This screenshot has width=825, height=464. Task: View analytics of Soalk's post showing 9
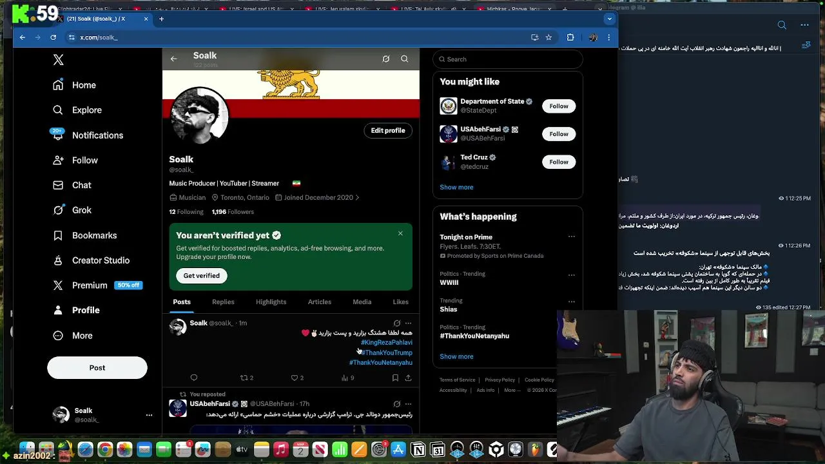tap(347, 378)
